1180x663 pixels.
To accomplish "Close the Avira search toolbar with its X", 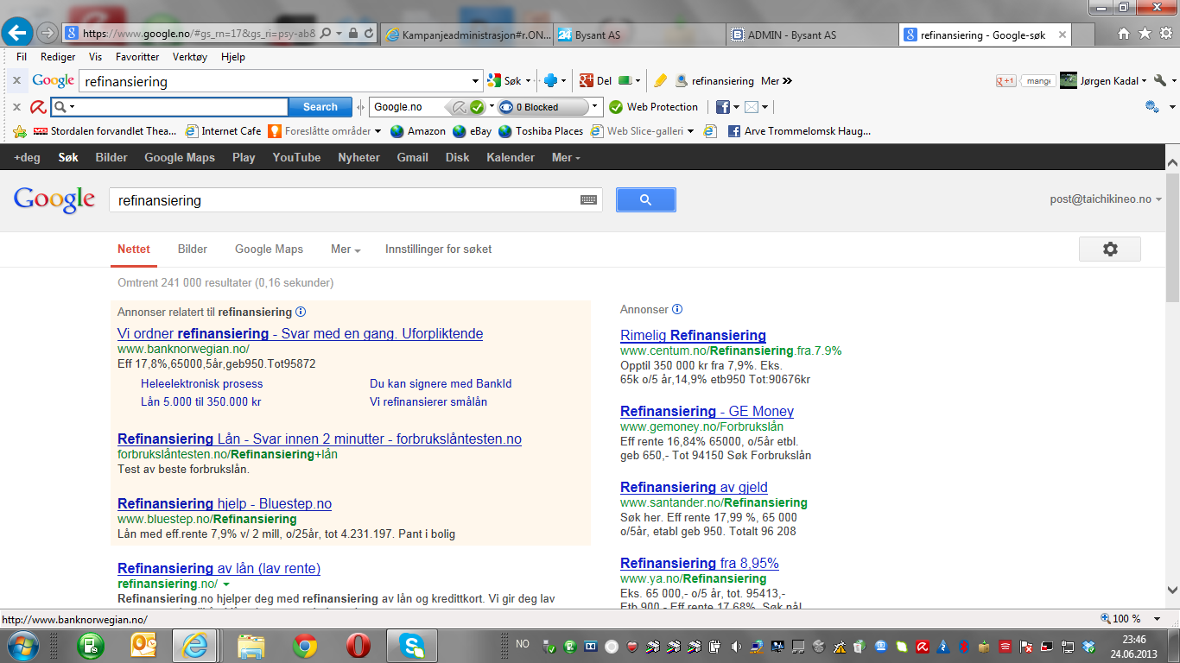I will click(x=16, y=107).
